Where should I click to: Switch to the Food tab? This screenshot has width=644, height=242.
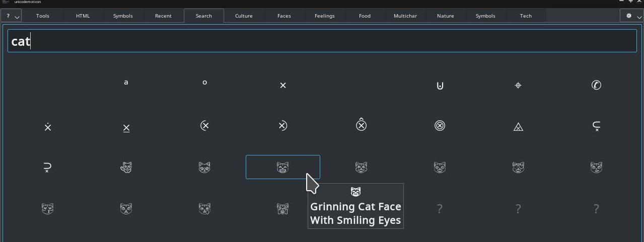point(365,16)
